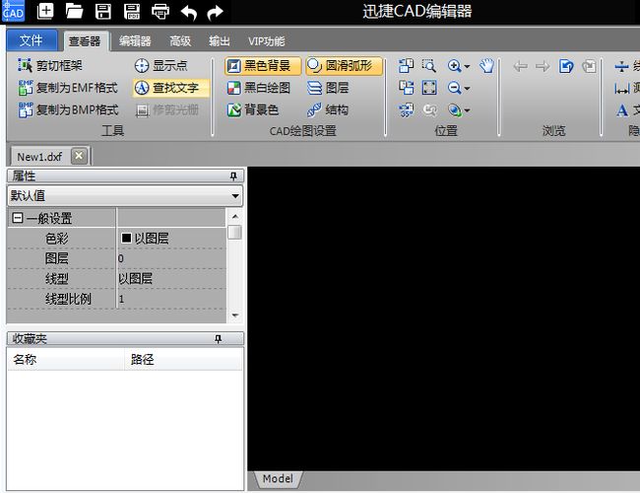640x493 pixels.
Task: Click the properties scrollbar up arrow
Action: click(234, 216)
